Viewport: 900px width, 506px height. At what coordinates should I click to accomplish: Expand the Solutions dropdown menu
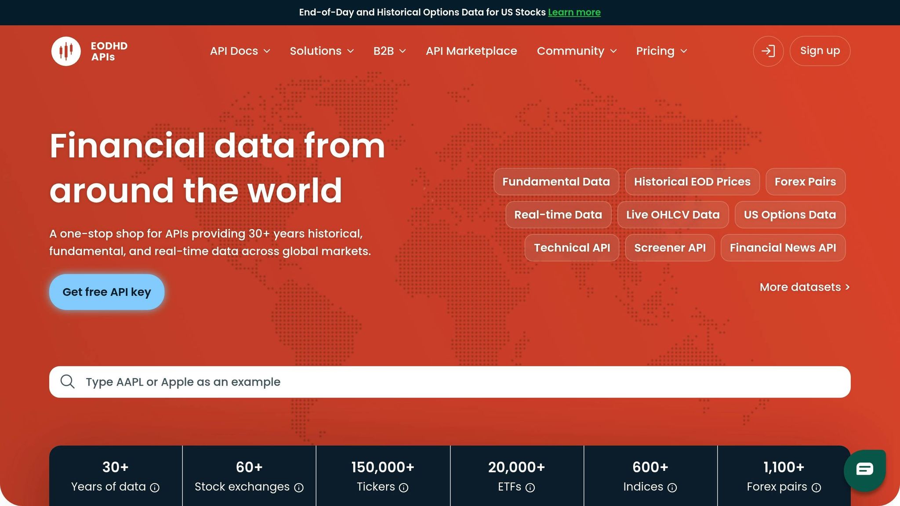[322, 51]
